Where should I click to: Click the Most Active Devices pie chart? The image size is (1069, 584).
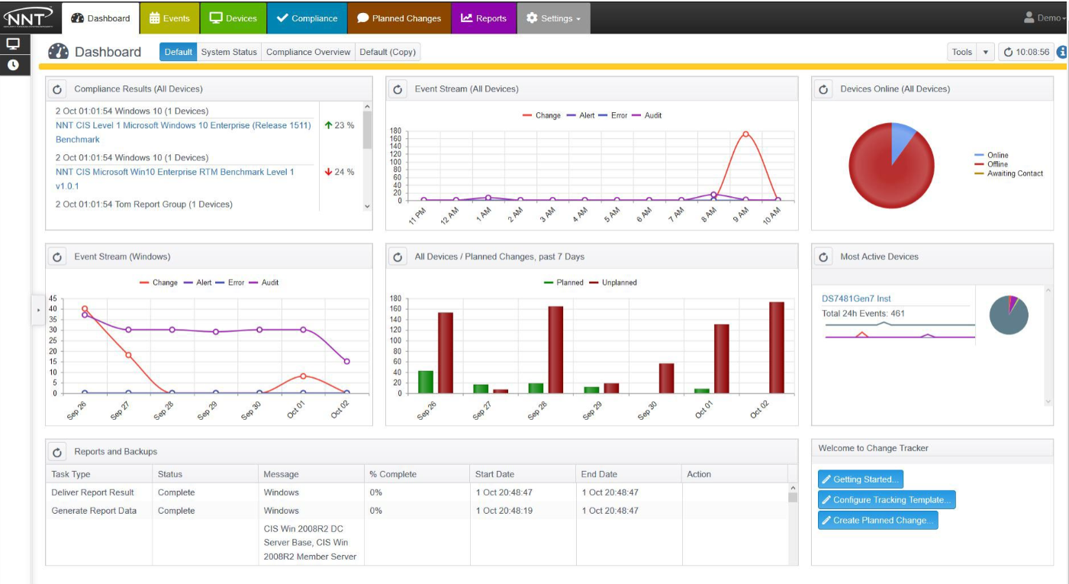[1009, 315]
